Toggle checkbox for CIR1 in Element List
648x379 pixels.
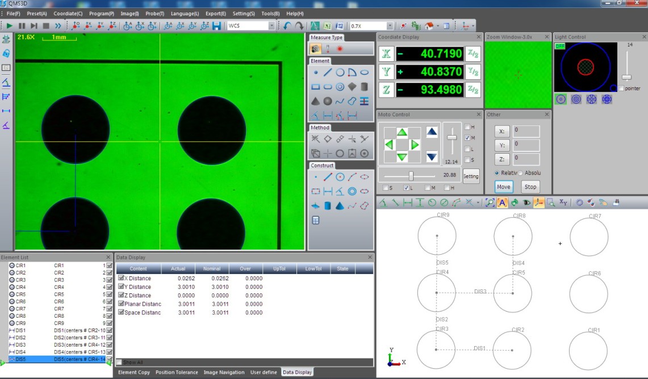click(109, 266)
